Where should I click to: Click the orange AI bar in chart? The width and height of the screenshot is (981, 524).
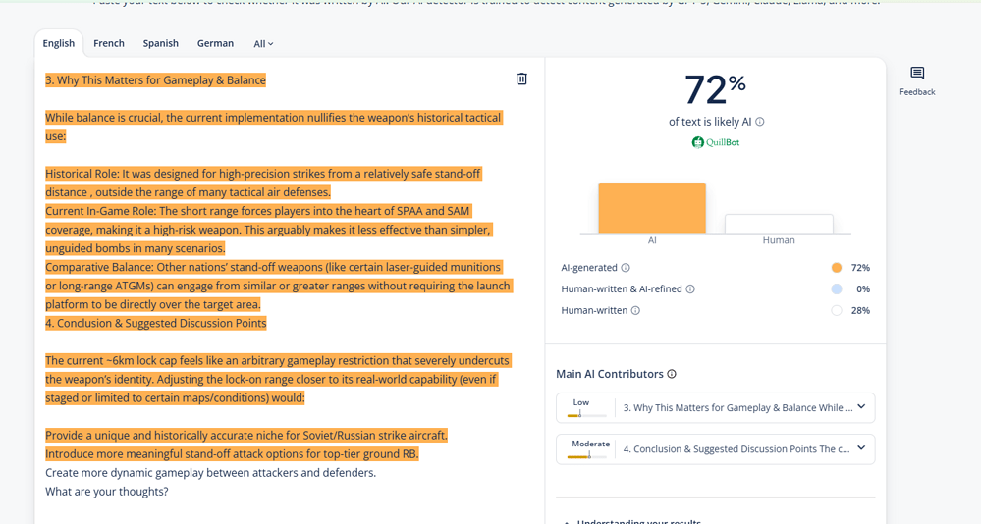point(652,208)
